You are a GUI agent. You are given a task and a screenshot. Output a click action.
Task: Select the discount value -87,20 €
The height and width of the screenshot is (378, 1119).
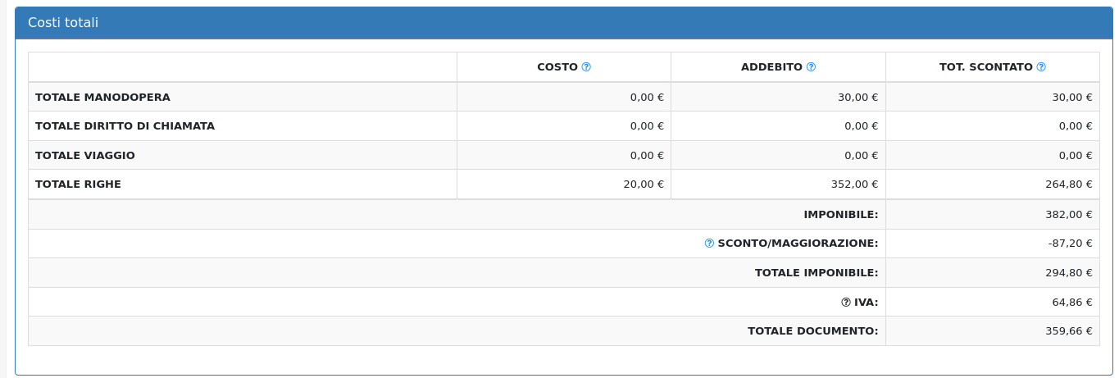click(x=1070, y=244)
